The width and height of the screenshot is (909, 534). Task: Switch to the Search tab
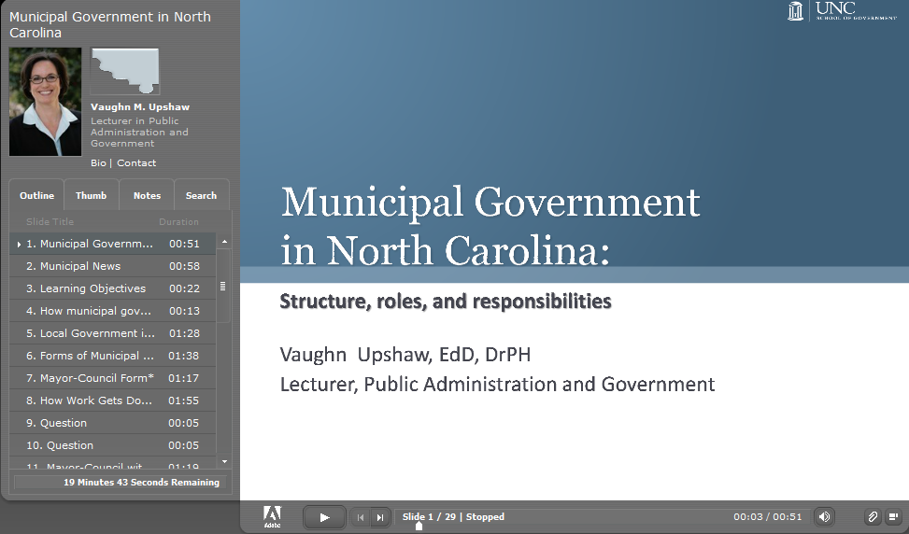201,195
